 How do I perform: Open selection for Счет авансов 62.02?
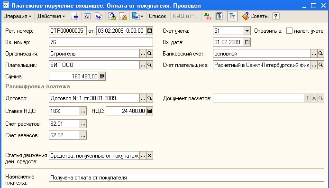point(83,135)
